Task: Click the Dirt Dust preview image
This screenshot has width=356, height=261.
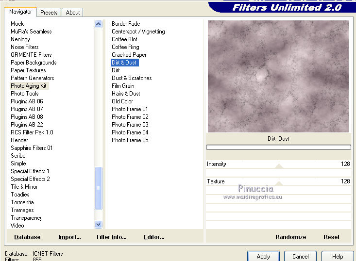Action: [278, 76]
